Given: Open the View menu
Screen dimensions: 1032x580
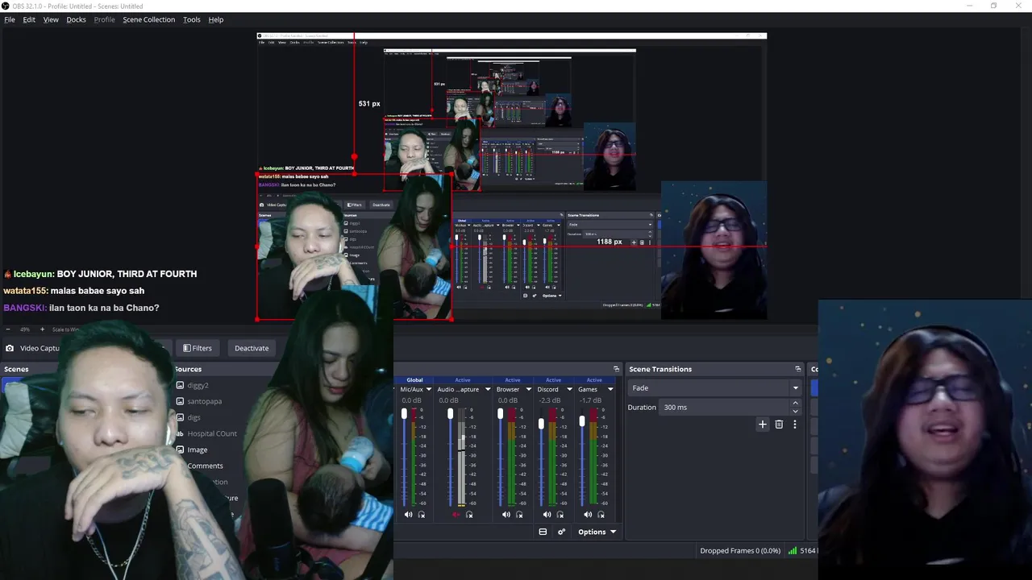Looking at the screenshot, I should tap(51, 19).
